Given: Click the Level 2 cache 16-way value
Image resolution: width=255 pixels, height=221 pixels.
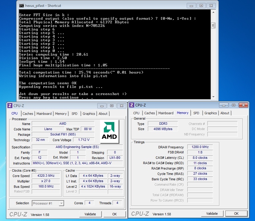Looking at the screenshot, I should pos(115,186).
